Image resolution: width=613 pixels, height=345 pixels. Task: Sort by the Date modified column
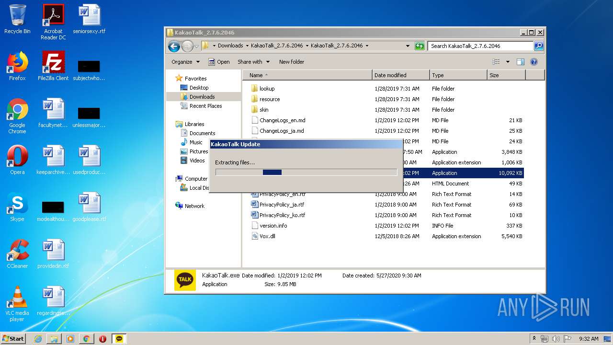[x=401, y=75]
